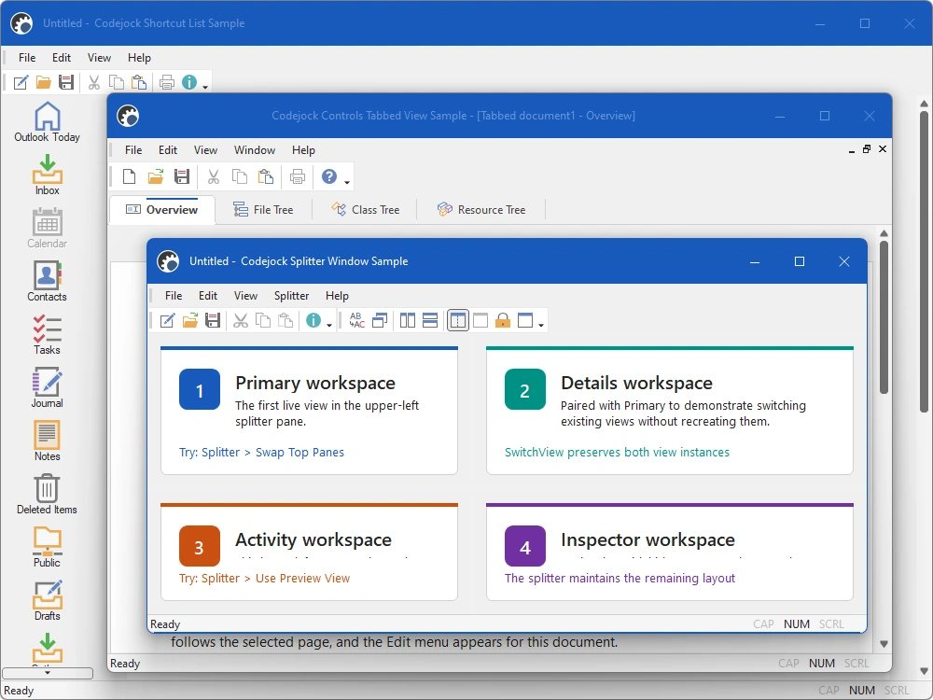Toggle the pressed dashed-splitter button in Splitter toolbar
The width and height of the screenshot is (933, 700).
(457, 320)
